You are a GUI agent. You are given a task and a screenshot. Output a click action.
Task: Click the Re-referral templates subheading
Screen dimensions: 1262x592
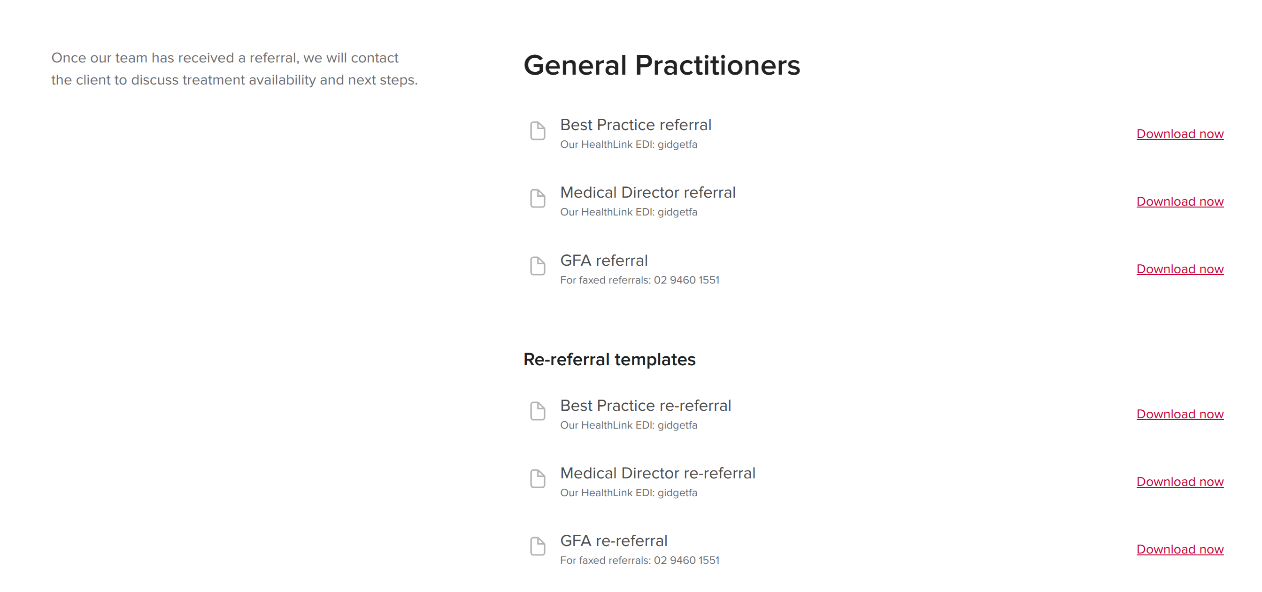click(x=609, y=360)
